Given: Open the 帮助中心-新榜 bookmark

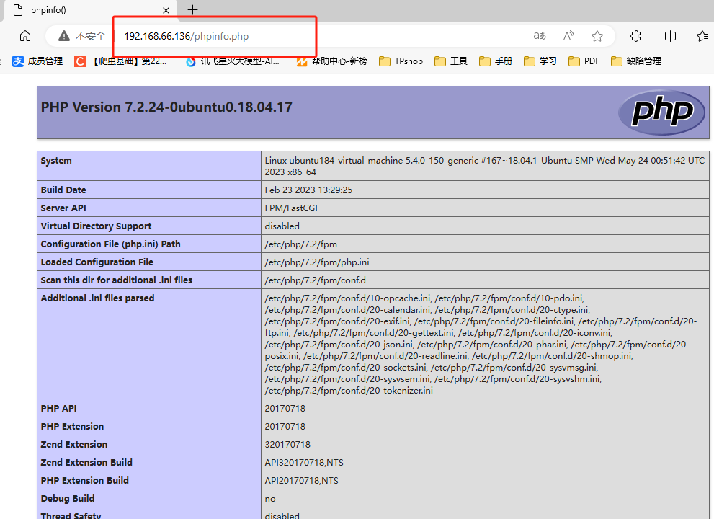Looking at the screenshot, I should pyautogui.click(x=330, y=61).
